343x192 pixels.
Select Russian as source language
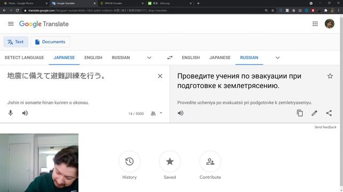[121, 58]
